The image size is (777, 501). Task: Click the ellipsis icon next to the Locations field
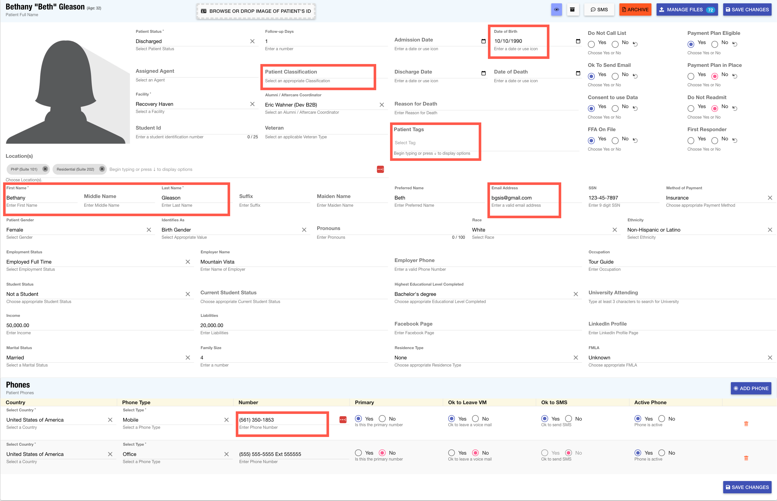tap(380, 169)
